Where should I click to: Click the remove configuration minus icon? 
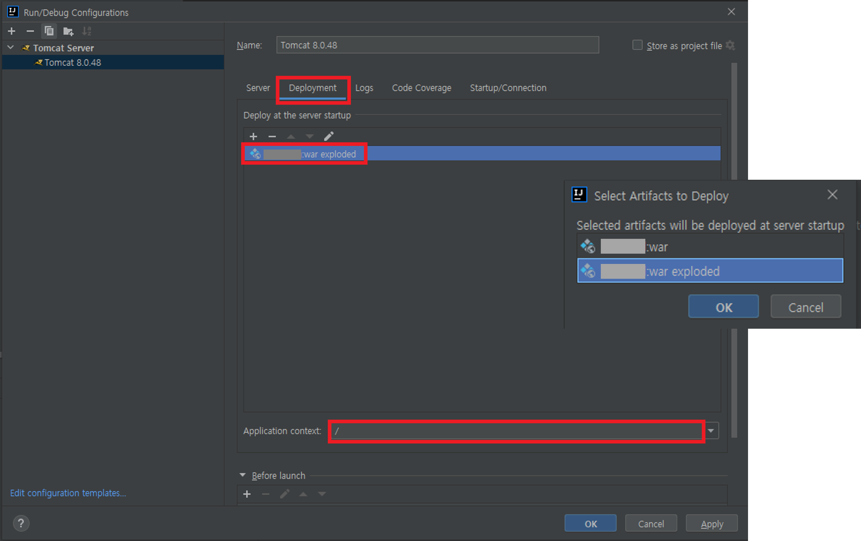pyautogui.click(x=30, y=31)
